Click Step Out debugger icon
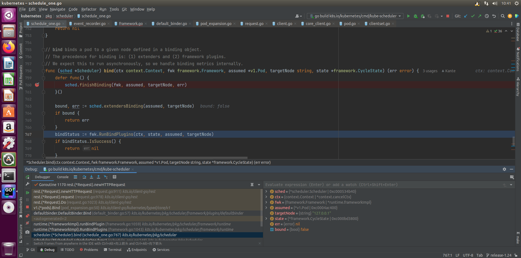 point(99,177)
